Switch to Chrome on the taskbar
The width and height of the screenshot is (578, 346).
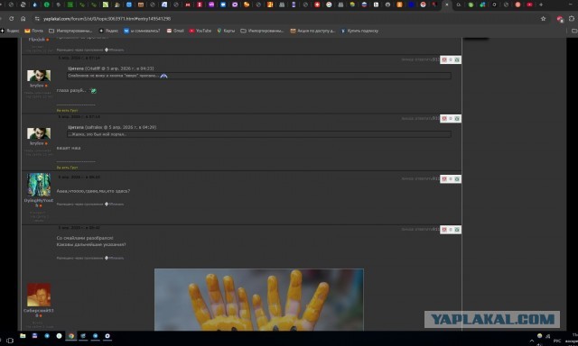tap(71, 336)
